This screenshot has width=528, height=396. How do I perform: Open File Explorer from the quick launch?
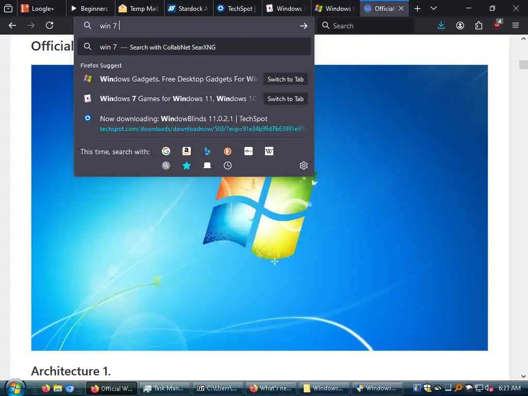tap(58, 388)
